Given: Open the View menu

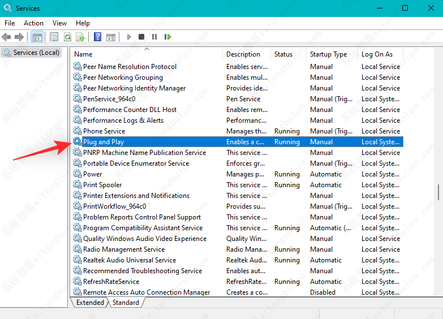Looking at the screenshot, I should coord(59,23).
